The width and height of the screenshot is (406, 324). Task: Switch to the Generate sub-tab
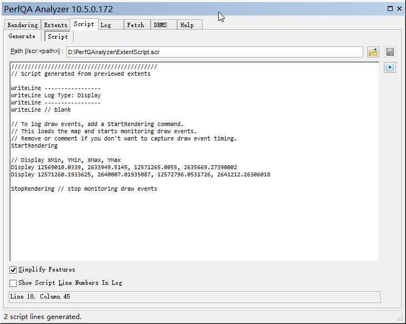point(22,36)
